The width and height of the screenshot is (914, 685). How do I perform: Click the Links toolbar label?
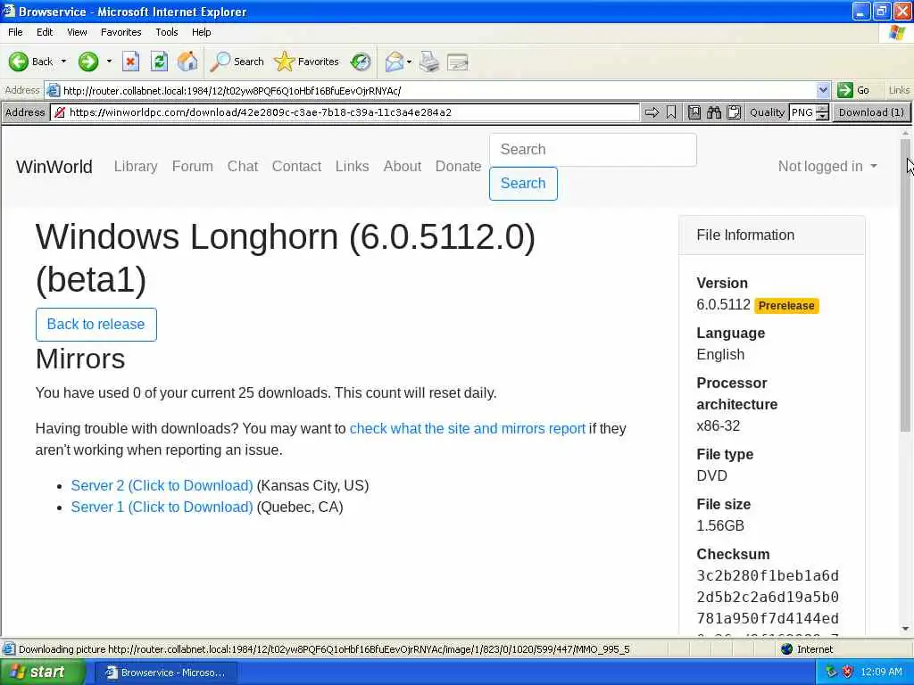[x=899, y=90]
